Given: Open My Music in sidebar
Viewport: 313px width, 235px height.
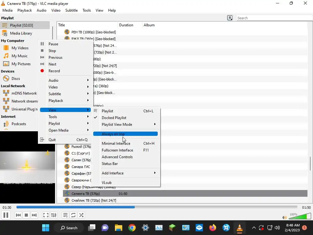Looking at the screenshot, I should point(20,56).
